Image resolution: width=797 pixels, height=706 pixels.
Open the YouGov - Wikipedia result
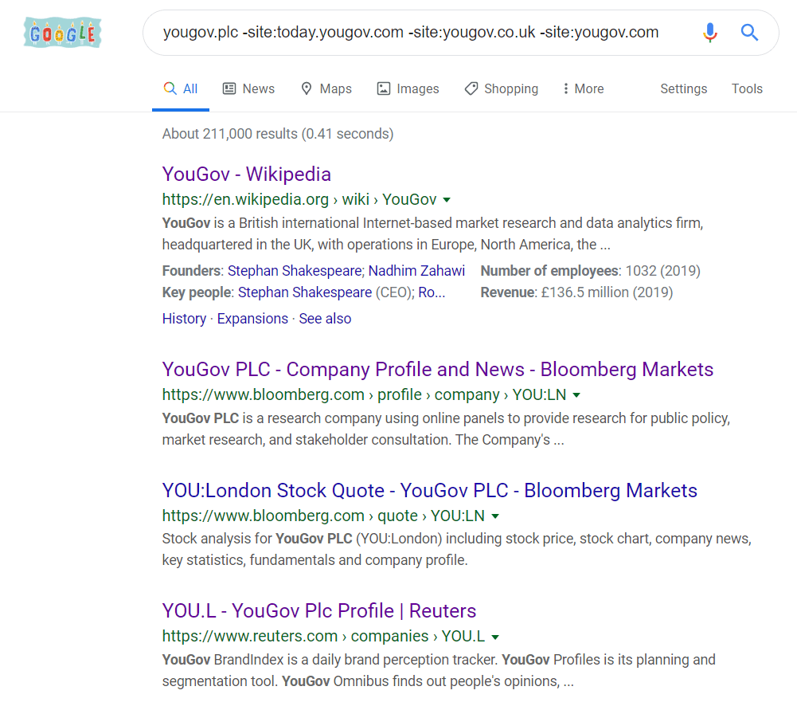(246, 174)
